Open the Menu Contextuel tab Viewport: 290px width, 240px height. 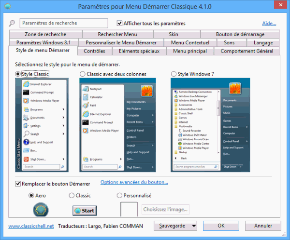point(190,42)
